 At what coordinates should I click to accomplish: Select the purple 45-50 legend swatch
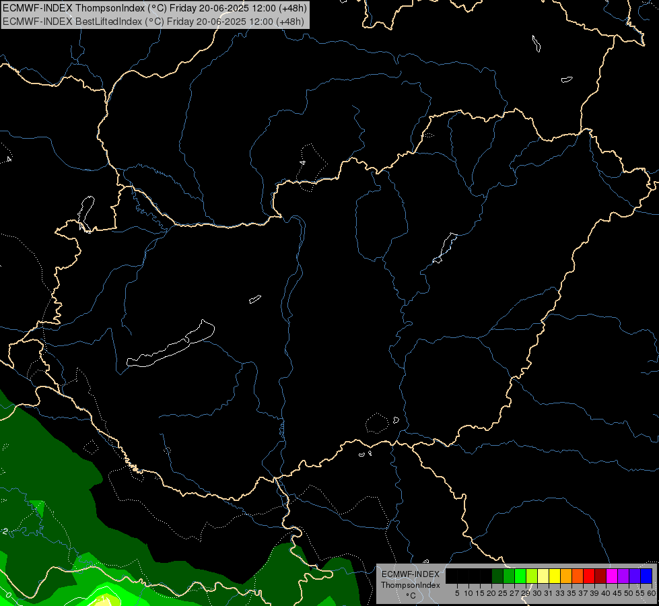coord(623,576)
